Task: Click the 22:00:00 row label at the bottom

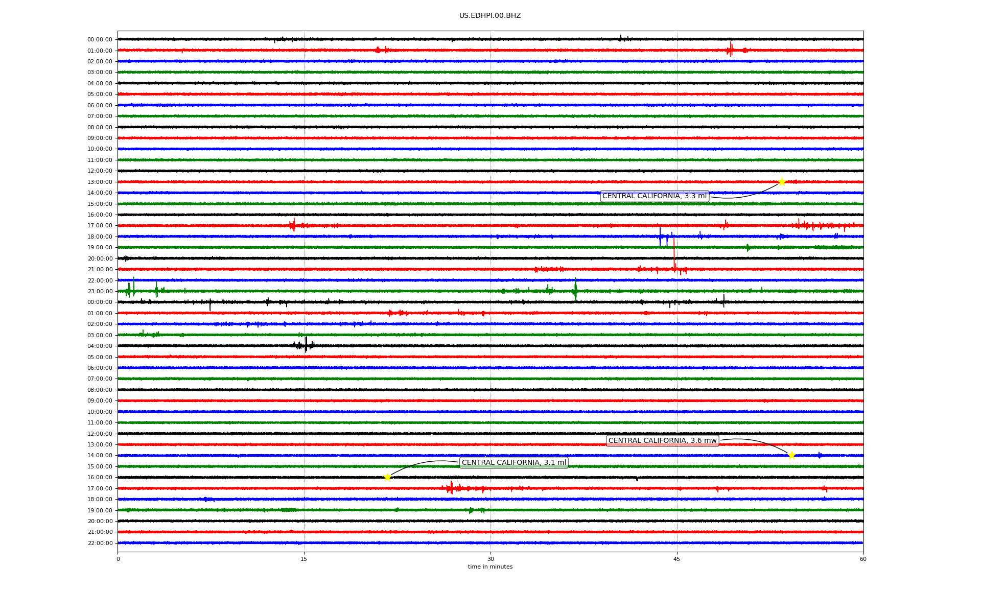Action: pyautogui.click(x=100, y=543)
